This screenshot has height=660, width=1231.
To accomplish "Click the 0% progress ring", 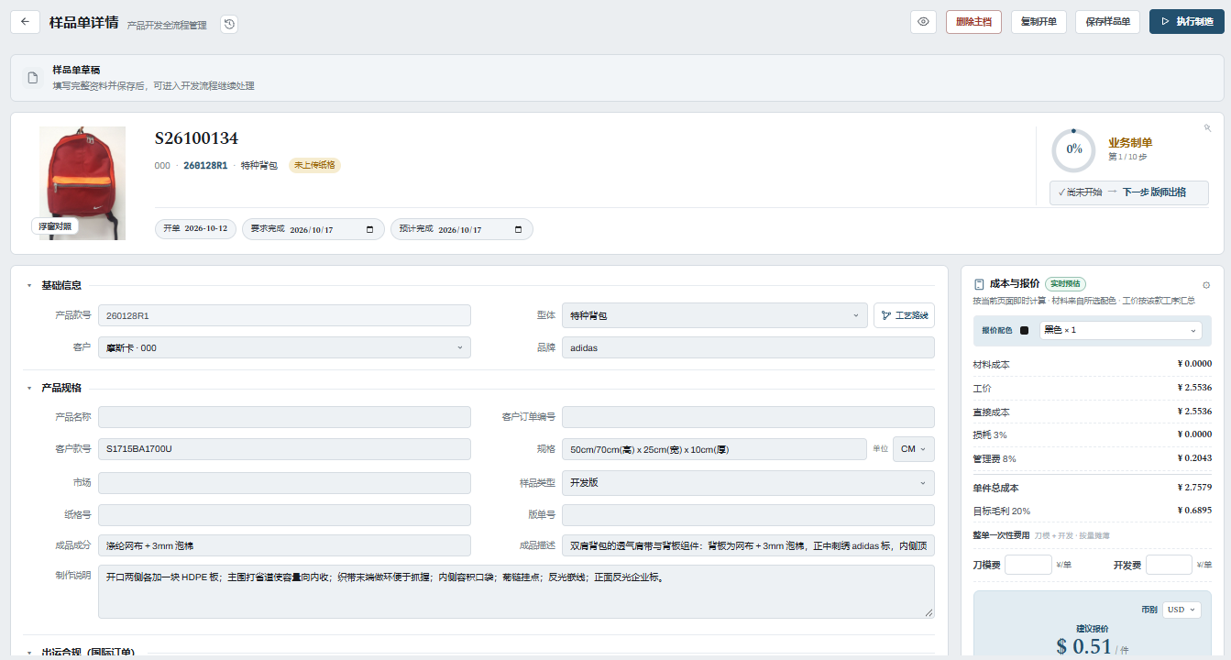I will (x=1073, y=149).
